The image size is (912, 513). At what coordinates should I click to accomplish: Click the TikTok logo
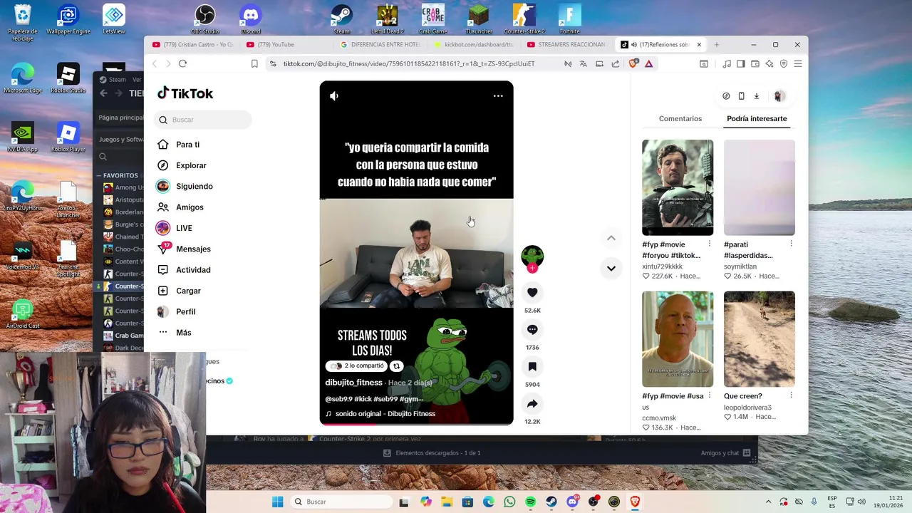pyautogui.click(x=185, y=93)
